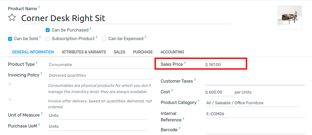Click the product image thumbnail
312x135 pixels.
289,18
